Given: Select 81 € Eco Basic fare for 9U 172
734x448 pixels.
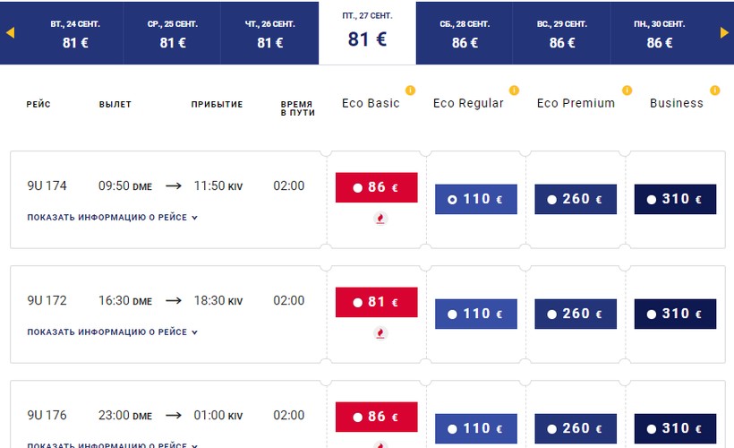Looking at the screenshot, I should (376, 302).
